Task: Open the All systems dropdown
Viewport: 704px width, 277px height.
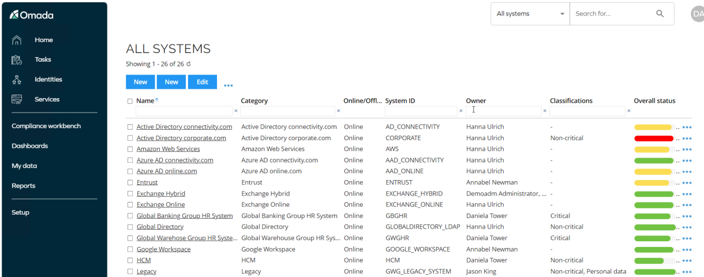Action: 530,14
